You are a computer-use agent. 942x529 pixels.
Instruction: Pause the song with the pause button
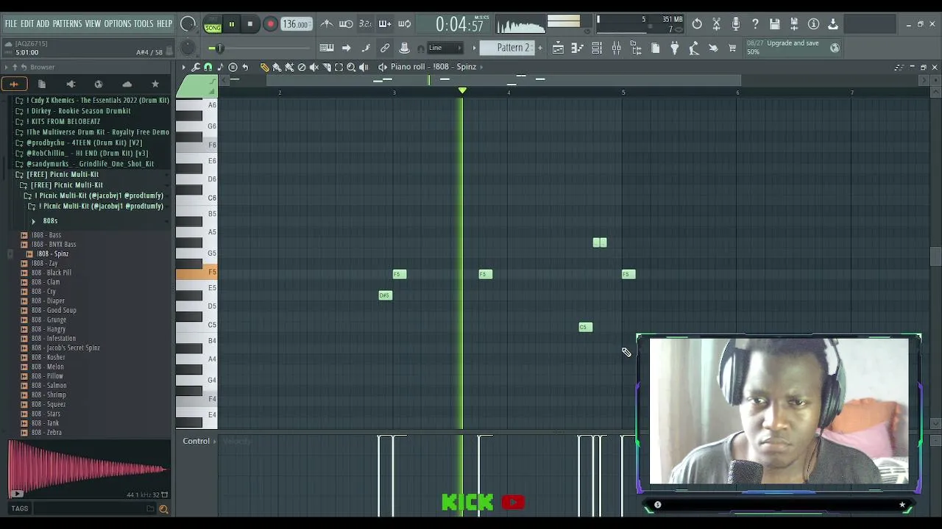coord(231,24)
